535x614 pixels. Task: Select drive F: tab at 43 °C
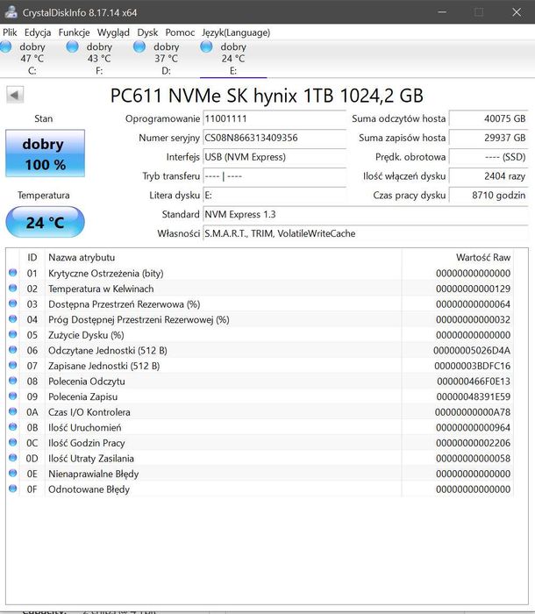tap(99, 59)
